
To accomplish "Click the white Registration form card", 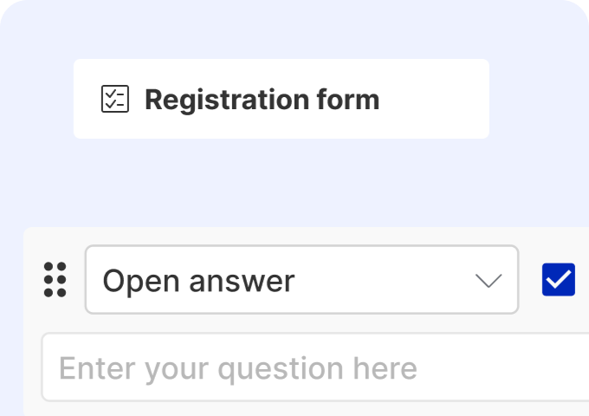I will point(281,99).
